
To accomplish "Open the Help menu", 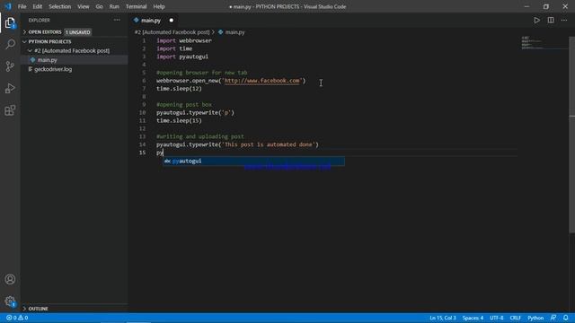I will pyautogui.click(x=159, y=6).
